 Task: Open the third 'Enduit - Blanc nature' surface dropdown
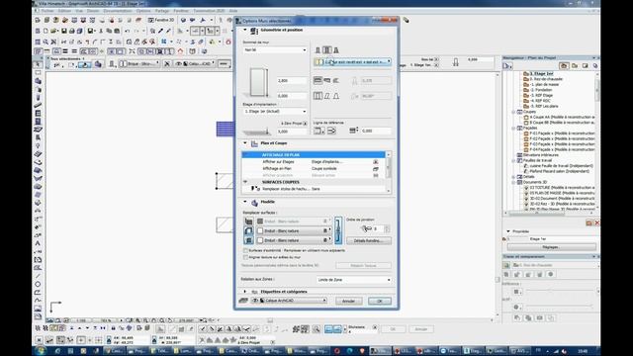pos(294,240)
